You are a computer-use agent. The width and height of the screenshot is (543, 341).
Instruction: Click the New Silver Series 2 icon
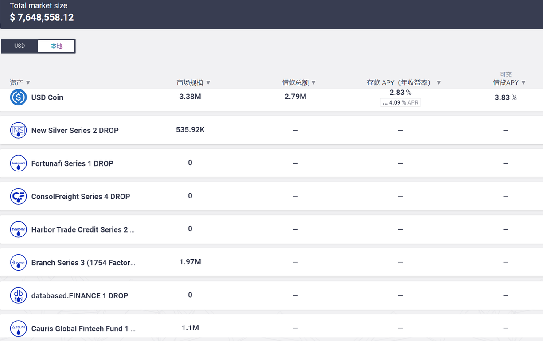coord(18,130)
